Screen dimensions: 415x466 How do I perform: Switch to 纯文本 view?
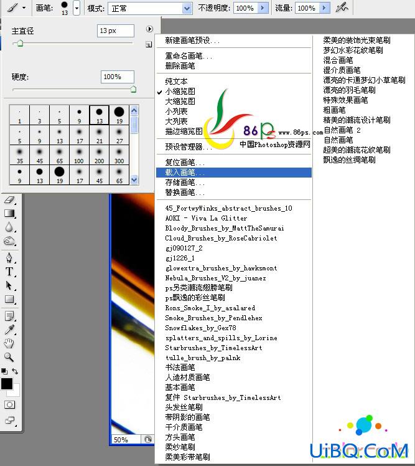pos(176,82)
